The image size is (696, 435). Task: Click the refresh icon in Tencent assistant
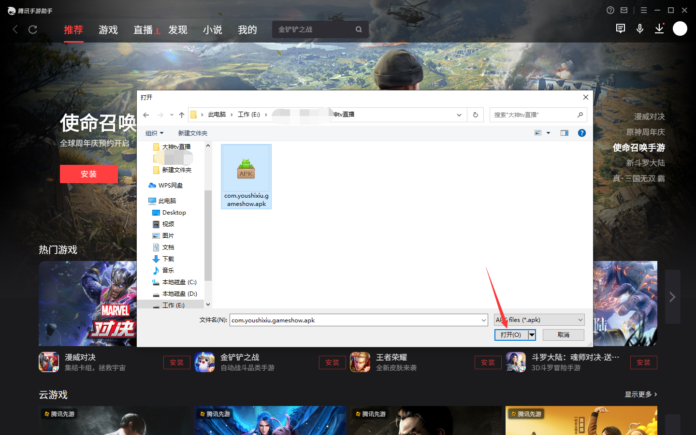33,29
